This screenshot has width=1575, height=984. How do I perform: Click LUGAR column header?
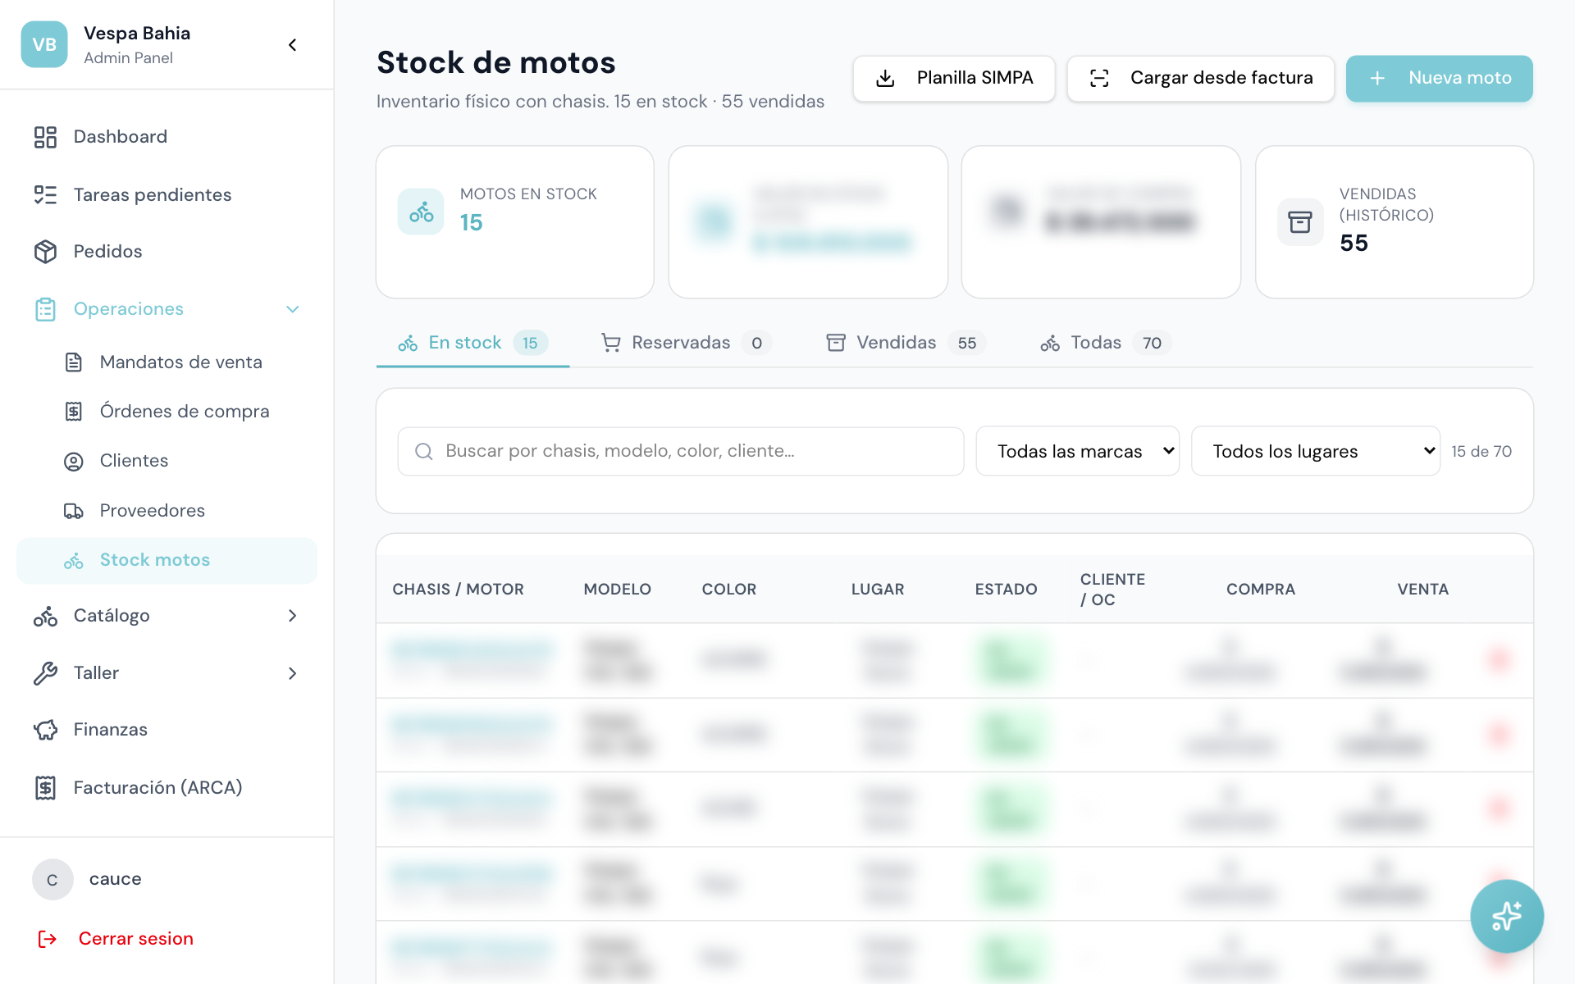tap(878, 590)
